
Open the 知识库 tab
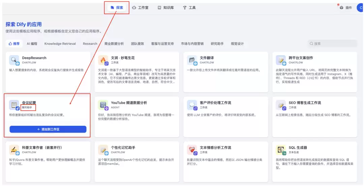(x=166, y=8)
